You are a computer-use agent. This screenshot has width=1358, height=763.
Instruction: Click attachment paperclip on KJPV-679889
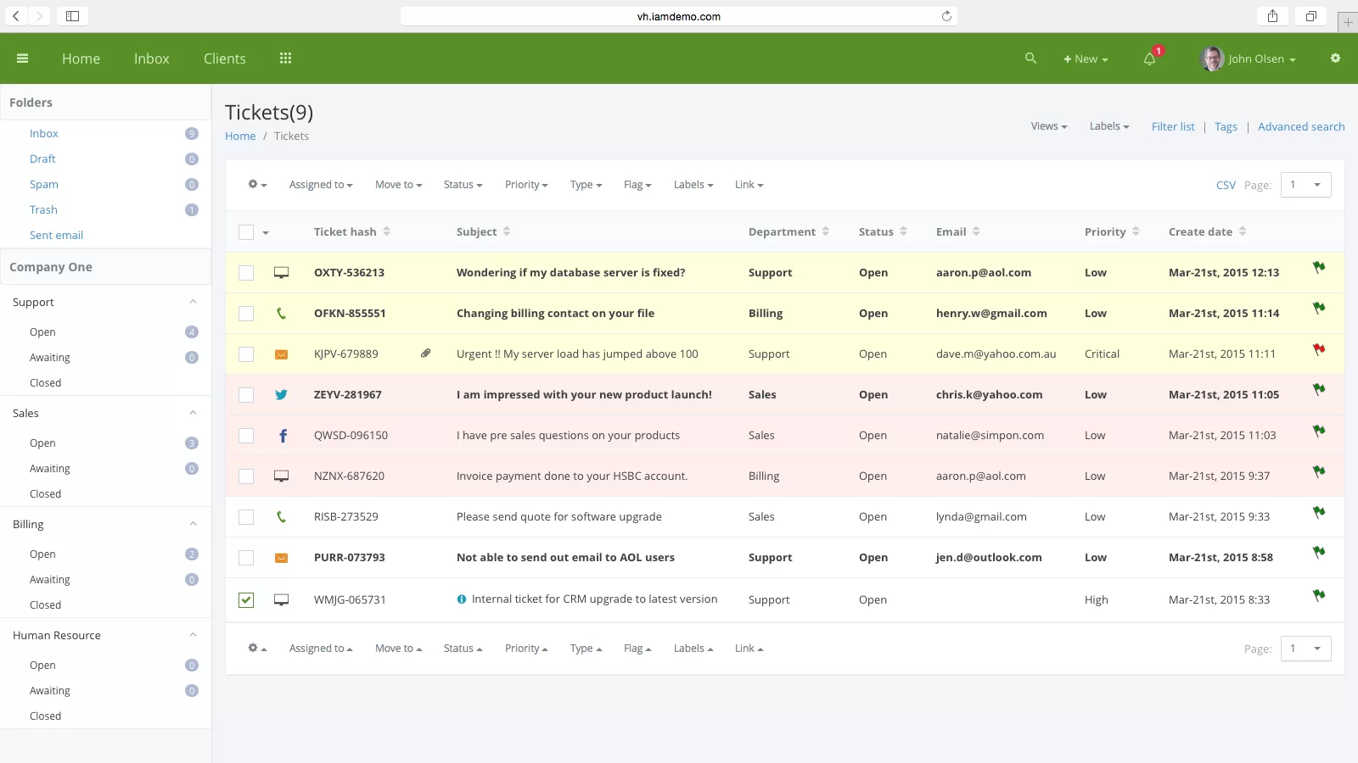click(x=426, y=354)
